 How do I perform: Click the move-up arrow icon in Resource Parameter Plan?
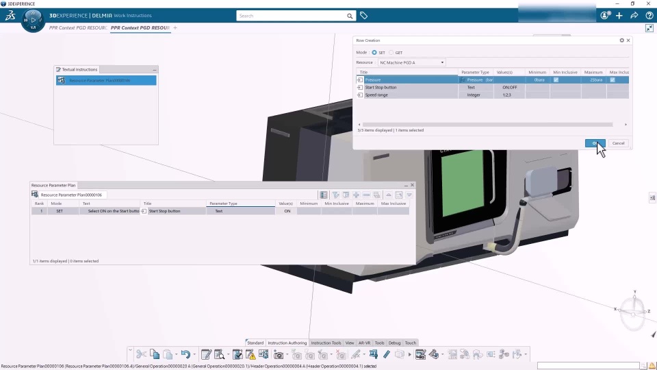coord(389,195)
